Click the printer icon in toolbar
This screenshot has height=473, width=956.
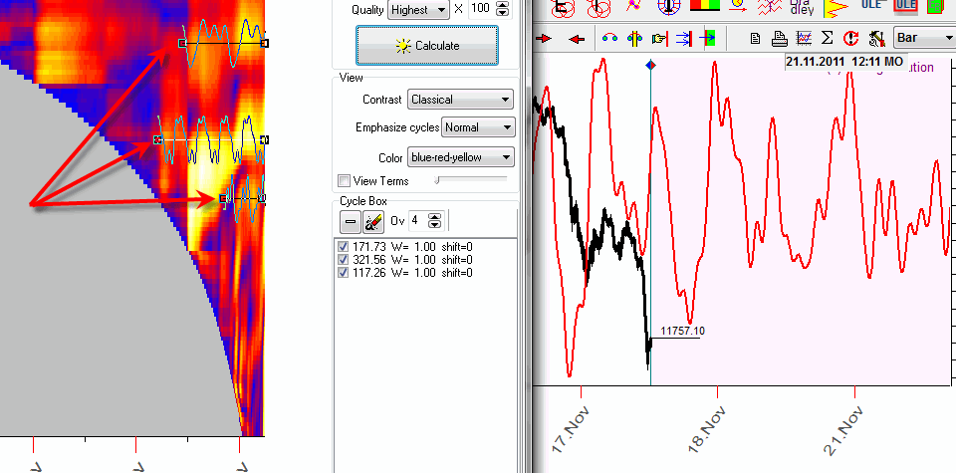click(x=780, y=39)
